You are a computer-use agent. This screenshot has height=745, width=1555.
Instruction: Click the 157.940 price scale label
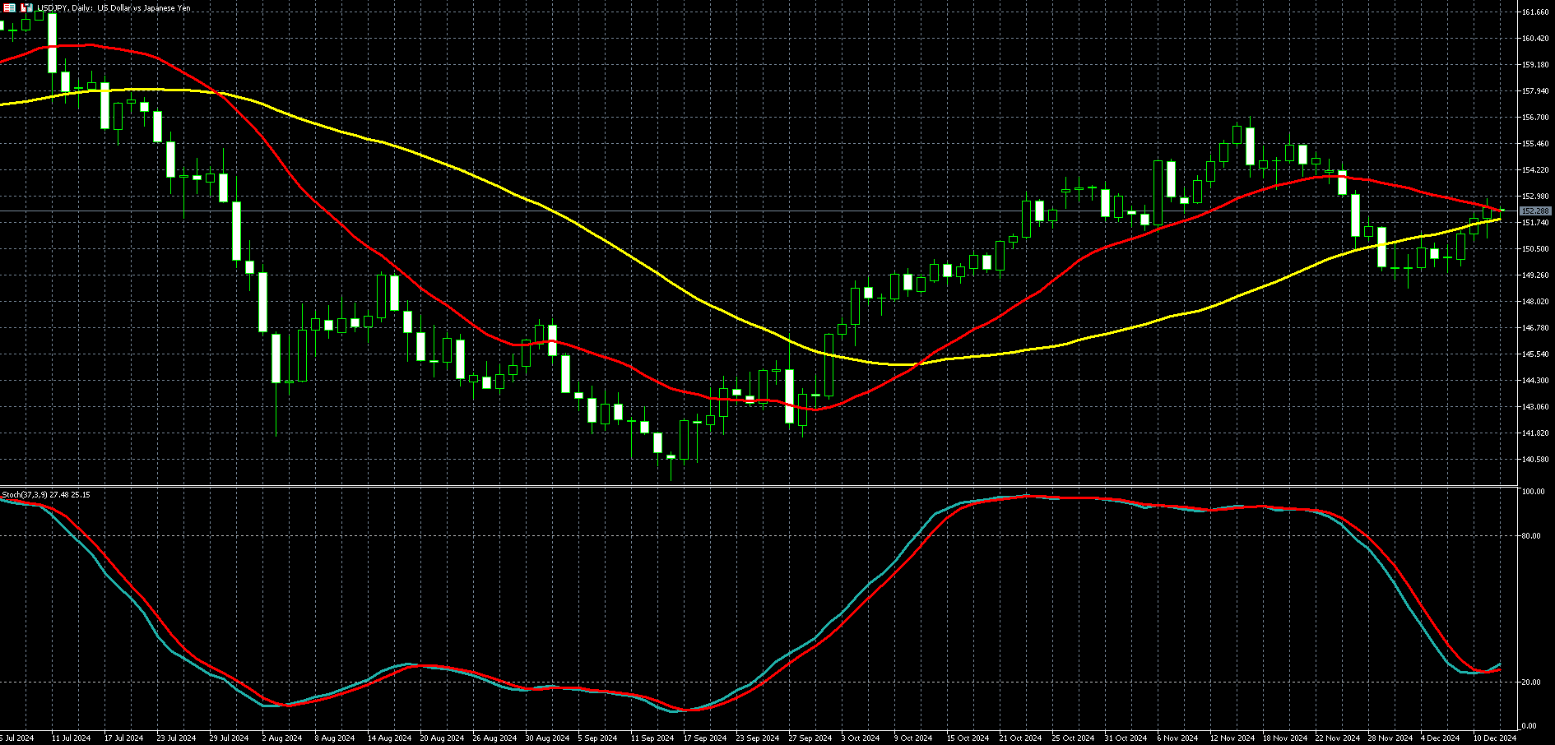1535,91
